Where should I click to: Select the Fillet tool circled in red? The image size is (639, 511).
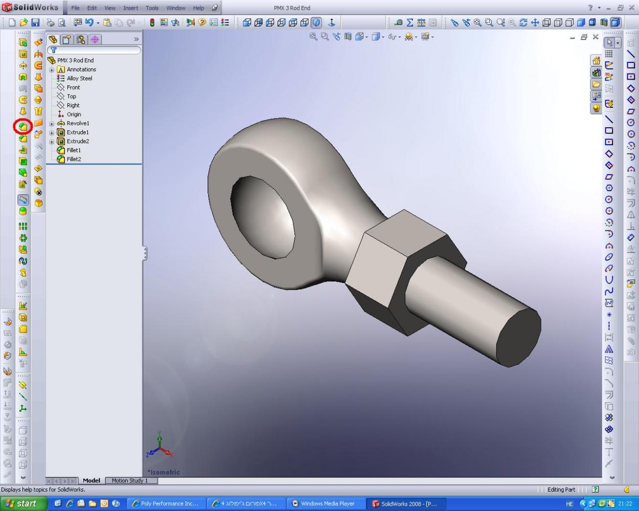(x=23, y=126)
